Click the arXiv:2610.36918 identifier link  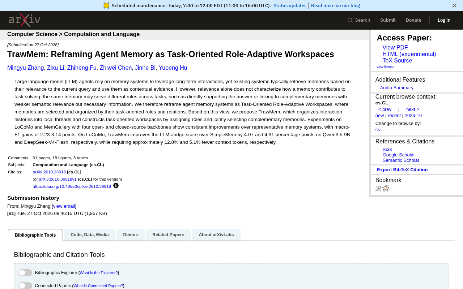49,172
